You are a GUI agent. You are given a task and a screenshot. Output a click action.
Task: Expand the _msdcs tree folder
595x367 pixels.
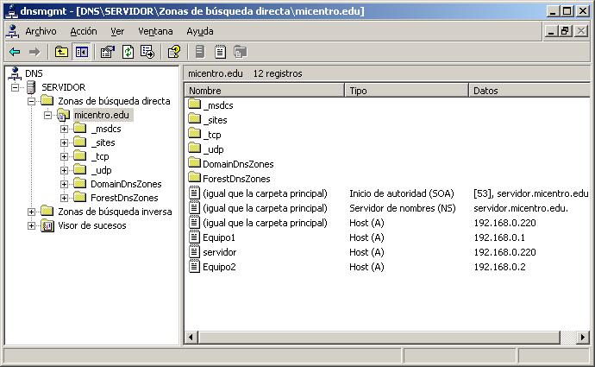(65, 129)
